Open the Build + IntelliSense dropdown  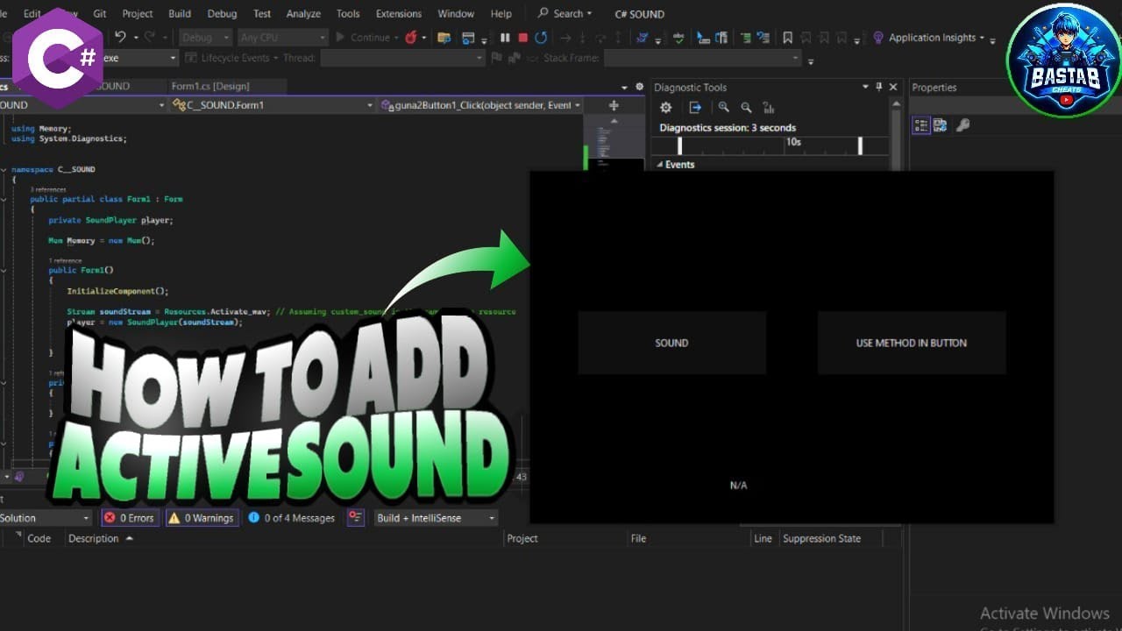[436, 518]
